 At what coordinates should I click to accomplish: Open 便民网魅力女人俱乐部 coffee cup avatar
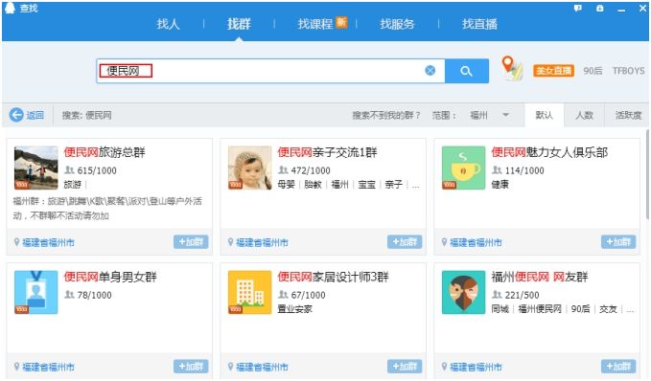point(463,168)
